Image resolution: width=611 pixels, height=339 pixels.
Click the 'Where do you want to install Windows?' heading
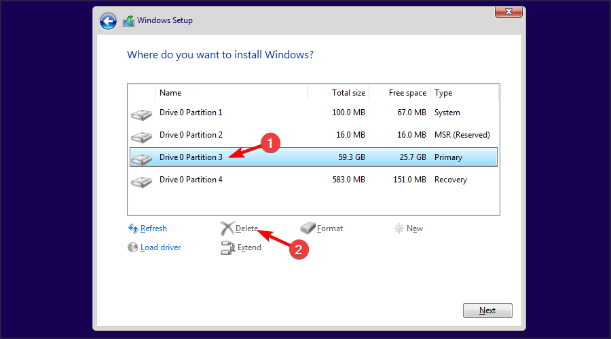tap(220, 55)
